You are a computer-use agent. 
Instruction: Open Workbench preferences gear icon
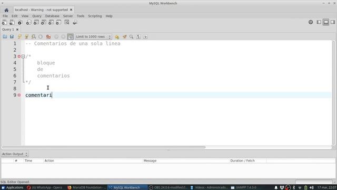(311, 22)
